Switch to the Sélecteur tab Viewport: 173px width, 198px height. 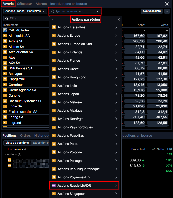pyautogui.click(x=24, y=4)
